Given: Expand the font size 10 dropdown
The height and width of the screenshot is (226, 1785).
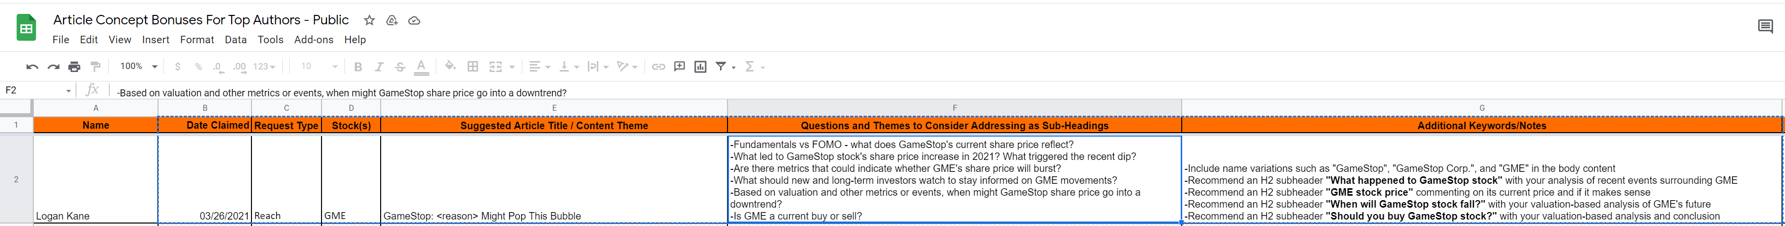Looking at the screenshot, I should click(x=320, y=67).
